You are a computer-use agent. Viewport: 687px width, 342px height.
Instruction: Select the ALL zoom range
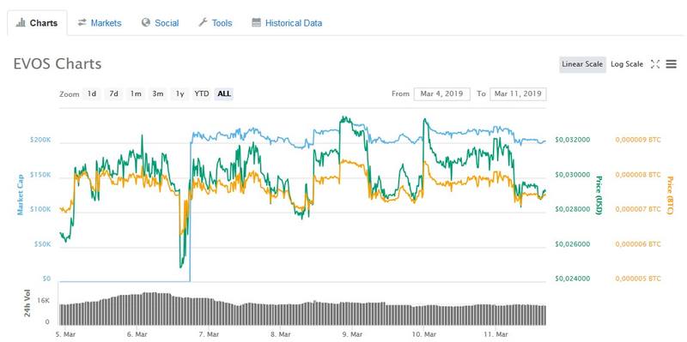click(224, 93)
